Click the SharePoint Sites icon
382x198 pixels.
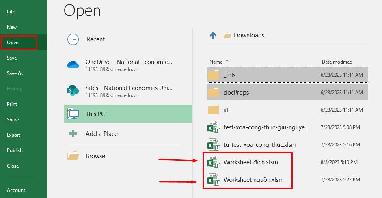pyautogui.click(x=73, y=90)
